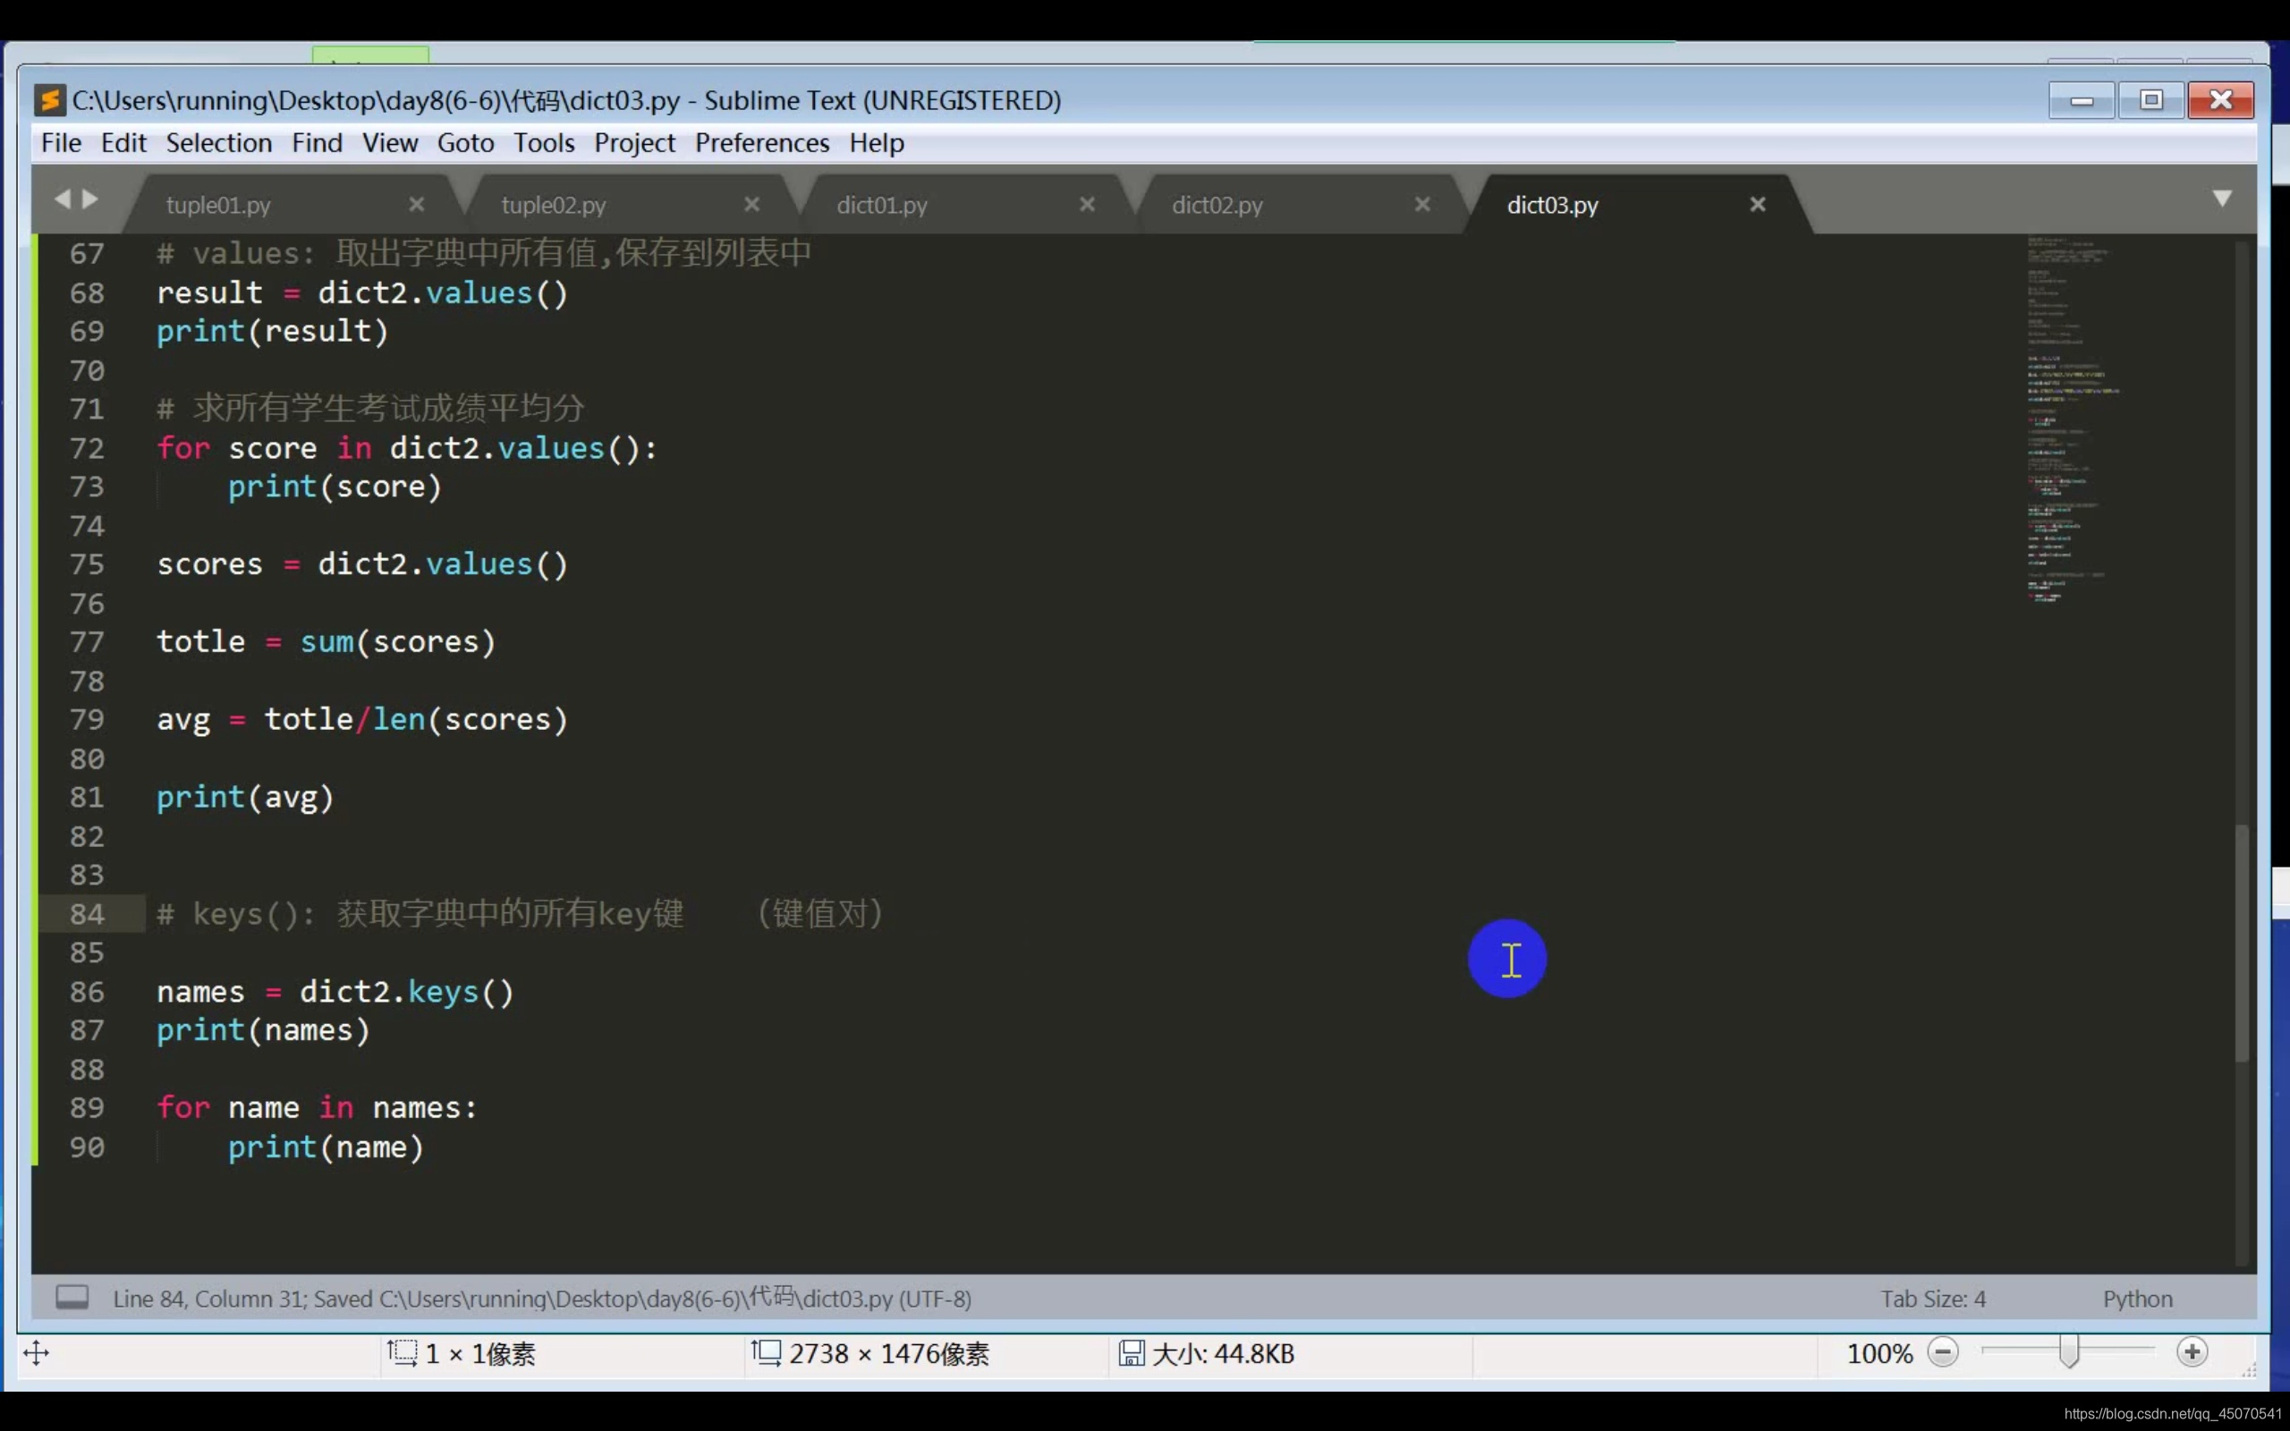This screenshot has height=1431, width=2290.
Task: Open the tab list dropdown arrow
Action: 2222,199
